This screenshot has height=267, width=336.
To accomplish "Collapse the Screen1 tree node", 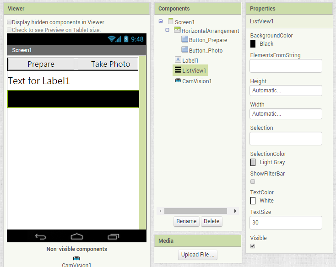I will coord(161,21).
